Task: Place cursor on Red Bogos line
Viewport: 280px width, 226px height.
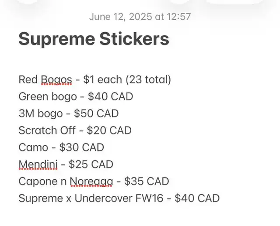Action: tap(94, 79)
